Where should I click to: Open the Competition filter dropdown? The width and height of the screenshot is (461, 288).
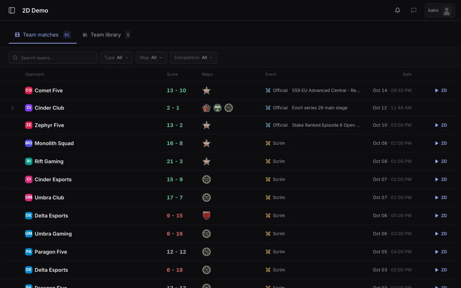pos(194,58)
